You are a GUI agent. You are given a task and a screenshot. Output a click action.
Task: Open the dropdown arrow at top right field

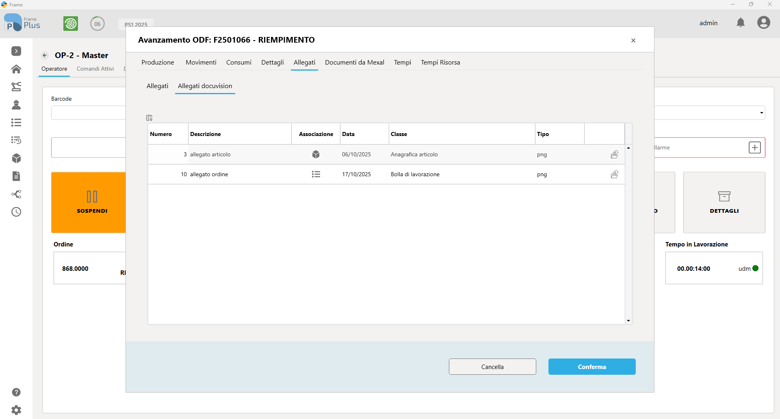pyautogui.click(x=761, y=113)
